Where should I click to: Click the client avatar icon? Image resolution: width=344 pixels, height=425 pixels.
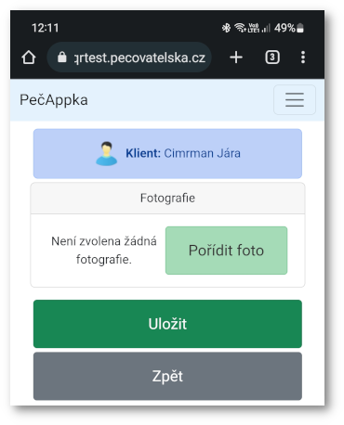pyautogui.click(x=106, y=154)
